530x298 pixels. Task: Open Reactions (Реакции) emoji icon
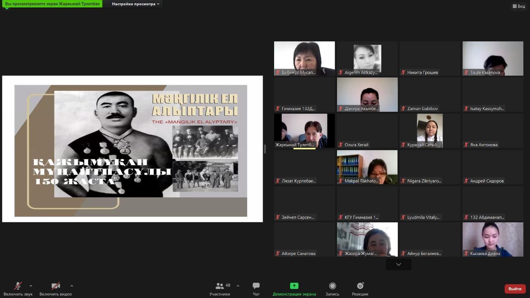(x=360, y=286)
